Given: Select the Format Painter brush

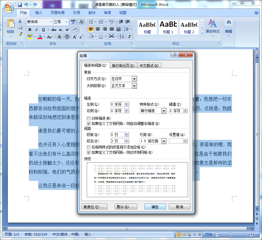Looking at the screenshot, I should point(20,34).
